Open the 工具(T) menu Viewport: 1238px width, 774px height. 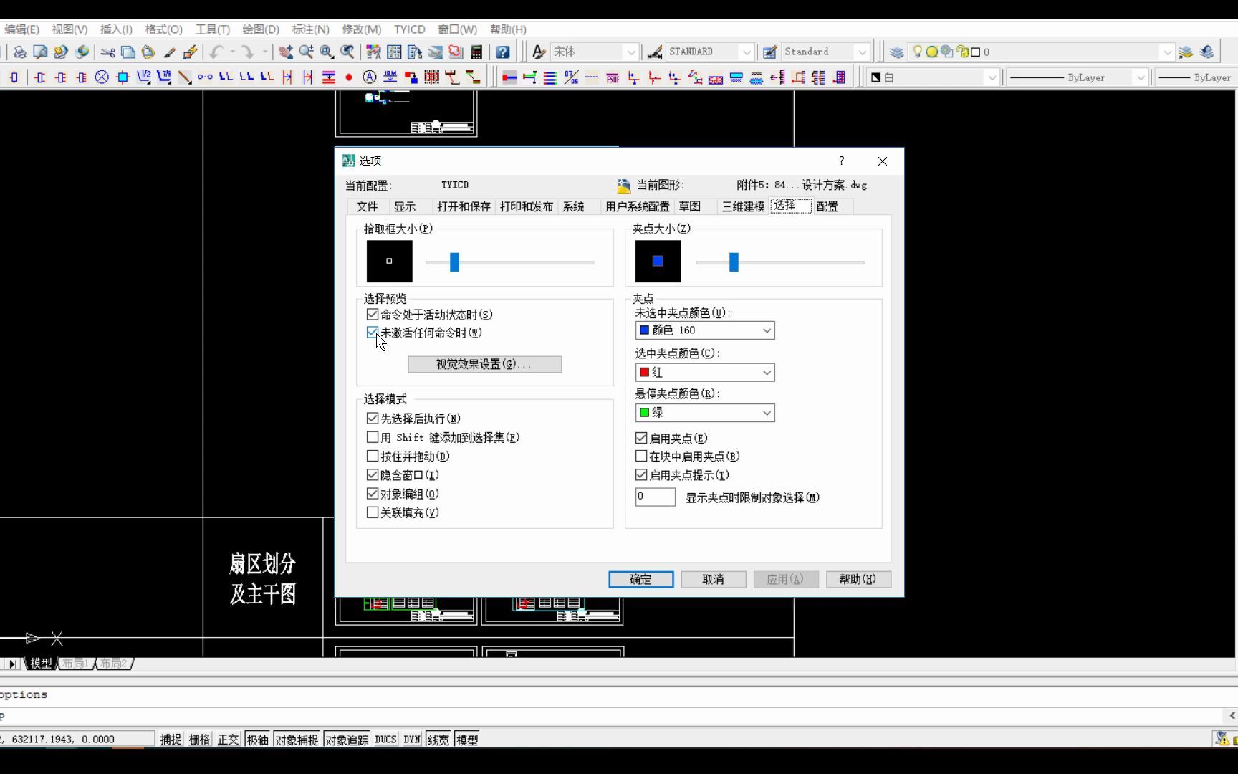[x=213, y=29]
